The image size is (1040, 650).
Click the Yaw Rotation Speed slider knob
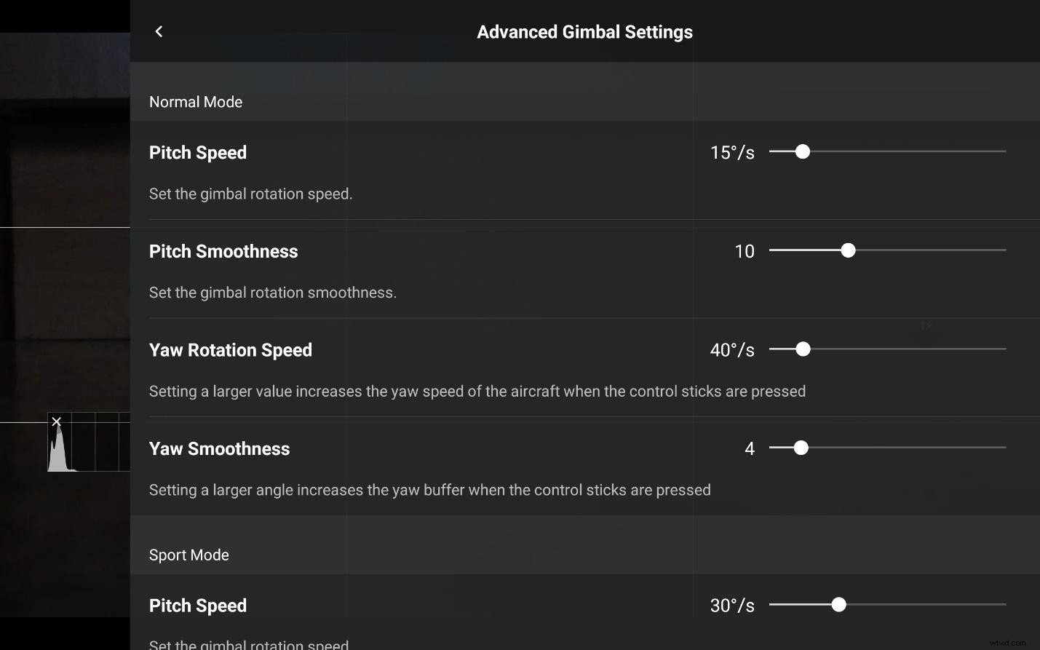point(803,349)
